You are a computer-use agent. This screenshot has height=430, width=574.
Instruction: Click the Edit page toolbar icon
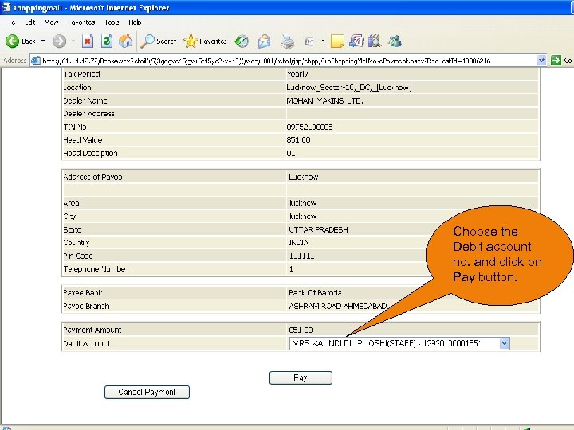tap(309, 41)
